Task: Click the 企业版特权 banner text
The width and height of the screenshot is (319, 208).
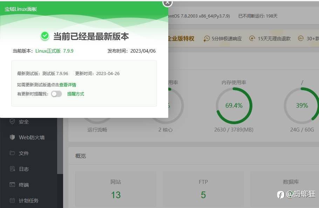Action: coord(181,39)
